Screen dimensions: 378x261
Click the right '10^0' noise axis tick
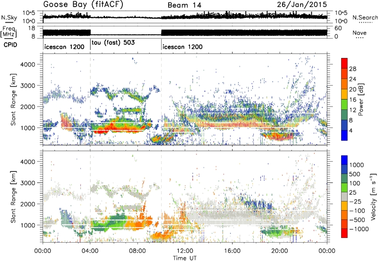341,21
